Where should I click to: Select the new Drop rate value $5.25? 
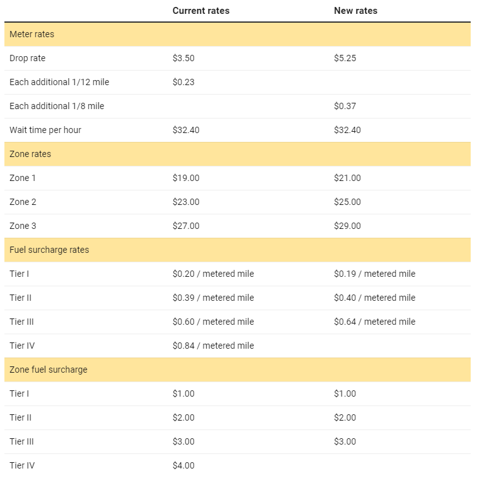click(345, 58)
